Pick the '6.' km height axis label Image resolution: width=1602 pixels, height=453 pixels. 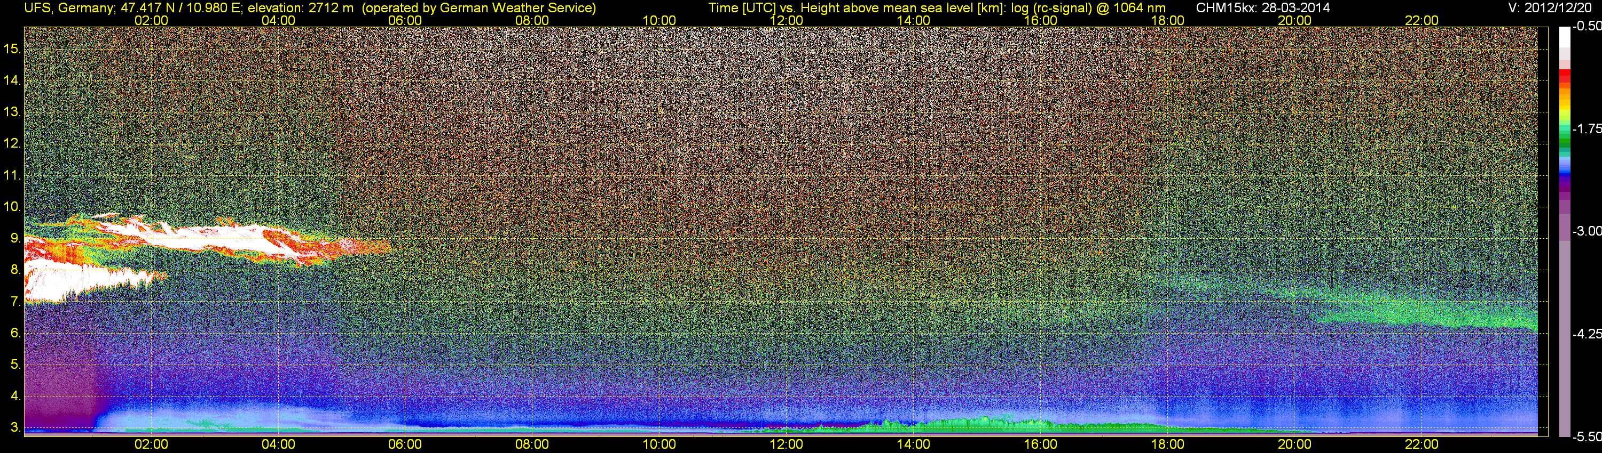15,333
